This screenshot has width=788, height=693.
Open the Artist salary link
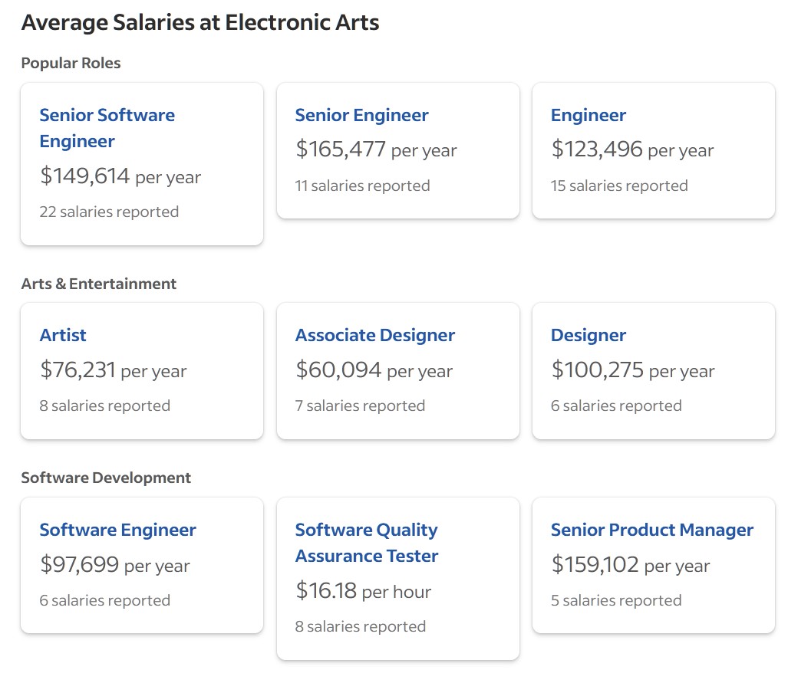[x=63, y=335]
